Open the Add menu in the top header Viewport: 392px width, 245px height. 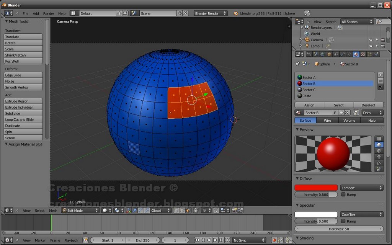coord(36,13)
